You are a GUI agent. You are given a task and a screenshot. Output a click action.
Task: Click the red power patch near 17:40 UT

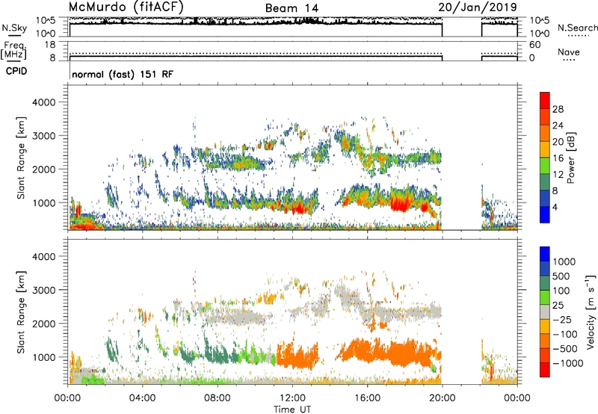tap(401, 202)
